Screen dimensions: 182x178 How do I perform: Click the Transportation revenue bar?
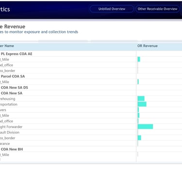pyautogui.click(x=142, y=104)
